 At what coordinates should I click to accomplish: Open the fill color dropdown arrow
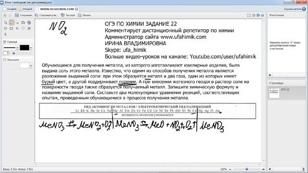[x=31, y=65]
